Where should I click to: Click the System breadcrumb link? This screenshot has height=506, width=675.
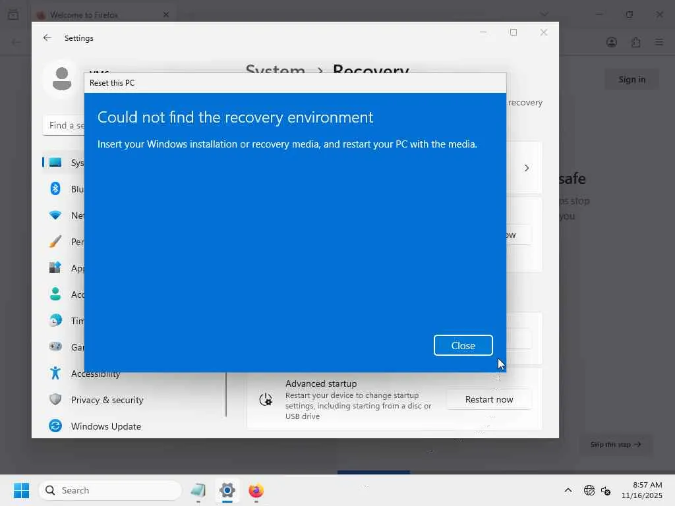[x=275, y=69]
